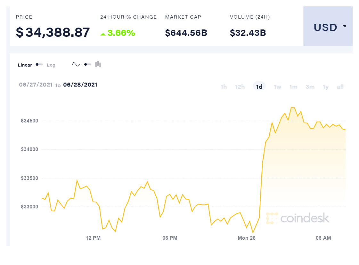
Task: Click the Linear scale label
Action: pyautogui.click(x=25, y=65)
